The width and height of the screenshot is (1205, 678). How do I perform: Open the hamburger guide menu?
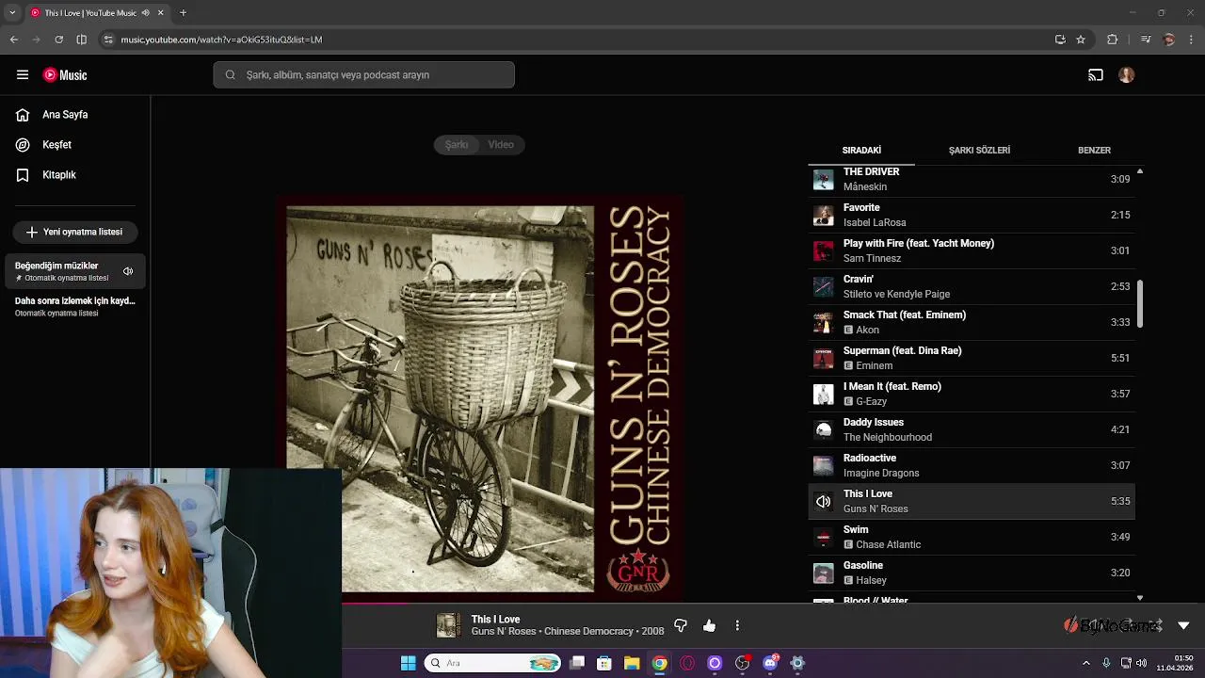pos(23,74)
